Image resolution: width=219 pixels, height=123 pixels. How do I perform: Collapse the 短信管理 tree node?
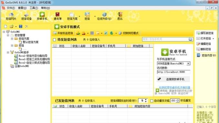point(8,35)
